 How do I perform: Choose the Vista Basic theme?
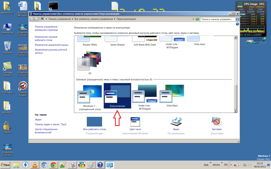(x=172, y=96)
